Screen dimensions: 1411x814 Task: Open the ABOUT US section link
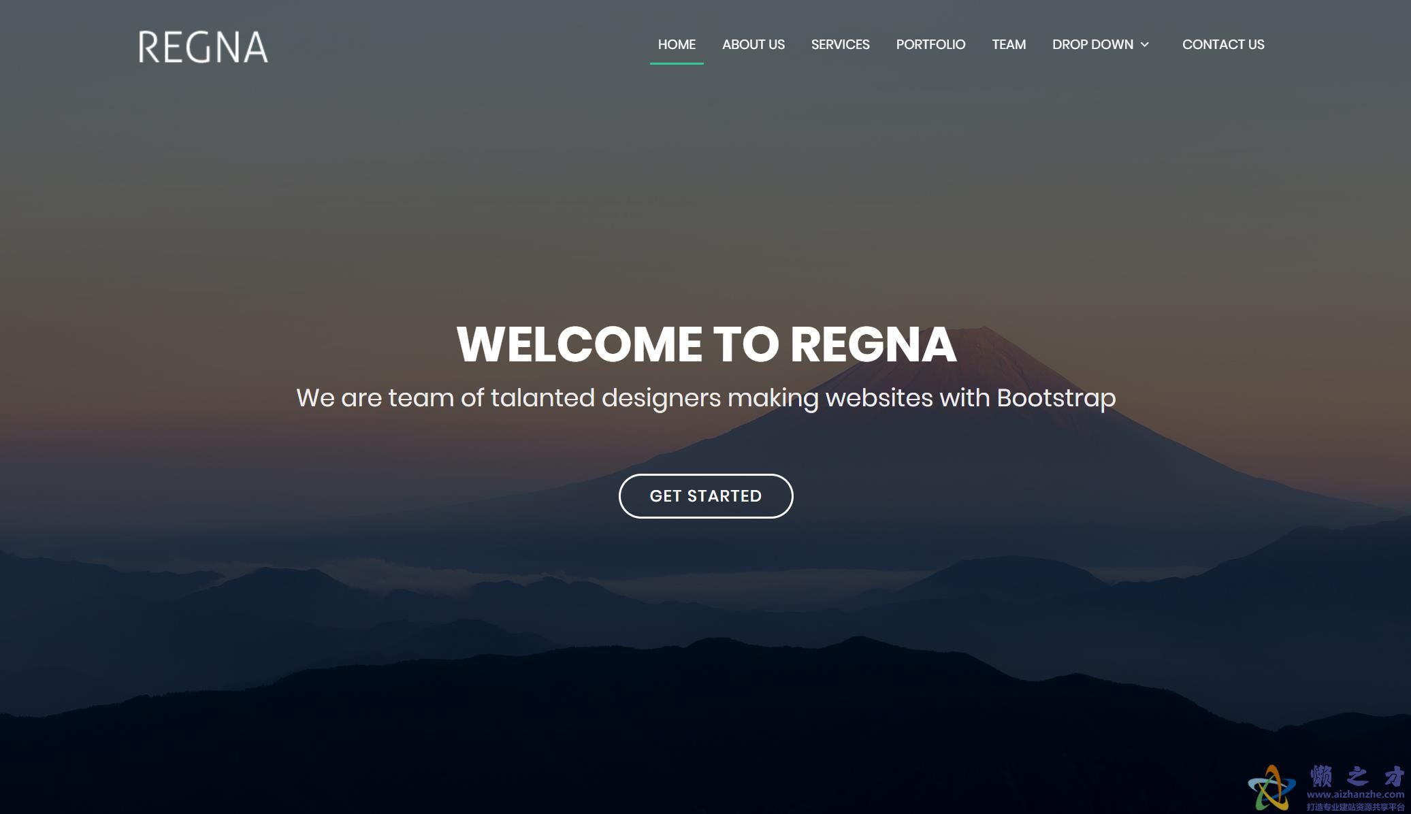(x=753, y=44)
